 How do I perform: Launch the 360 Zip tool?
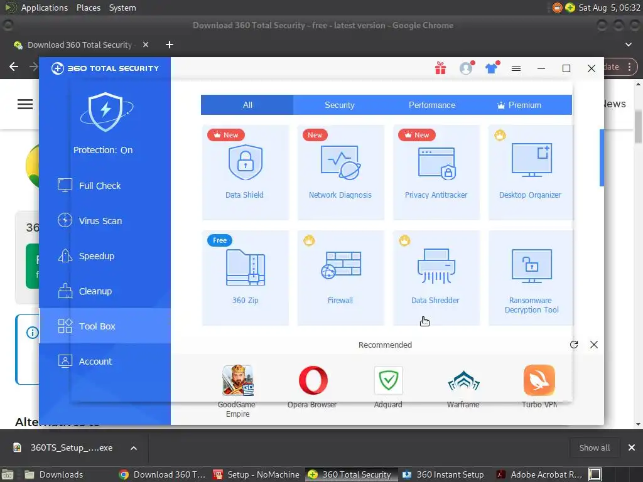pos(246,278)
